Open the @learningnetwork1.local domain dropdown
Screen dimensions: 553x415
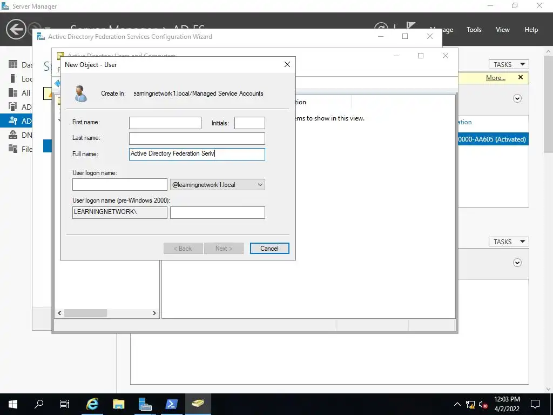coord(217,185)
